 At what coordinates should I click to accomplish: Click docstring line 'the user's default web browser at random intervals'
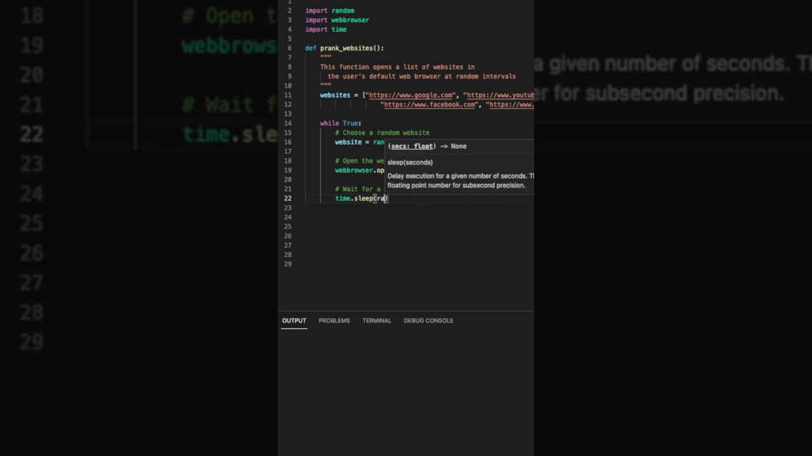pos(422,77)
